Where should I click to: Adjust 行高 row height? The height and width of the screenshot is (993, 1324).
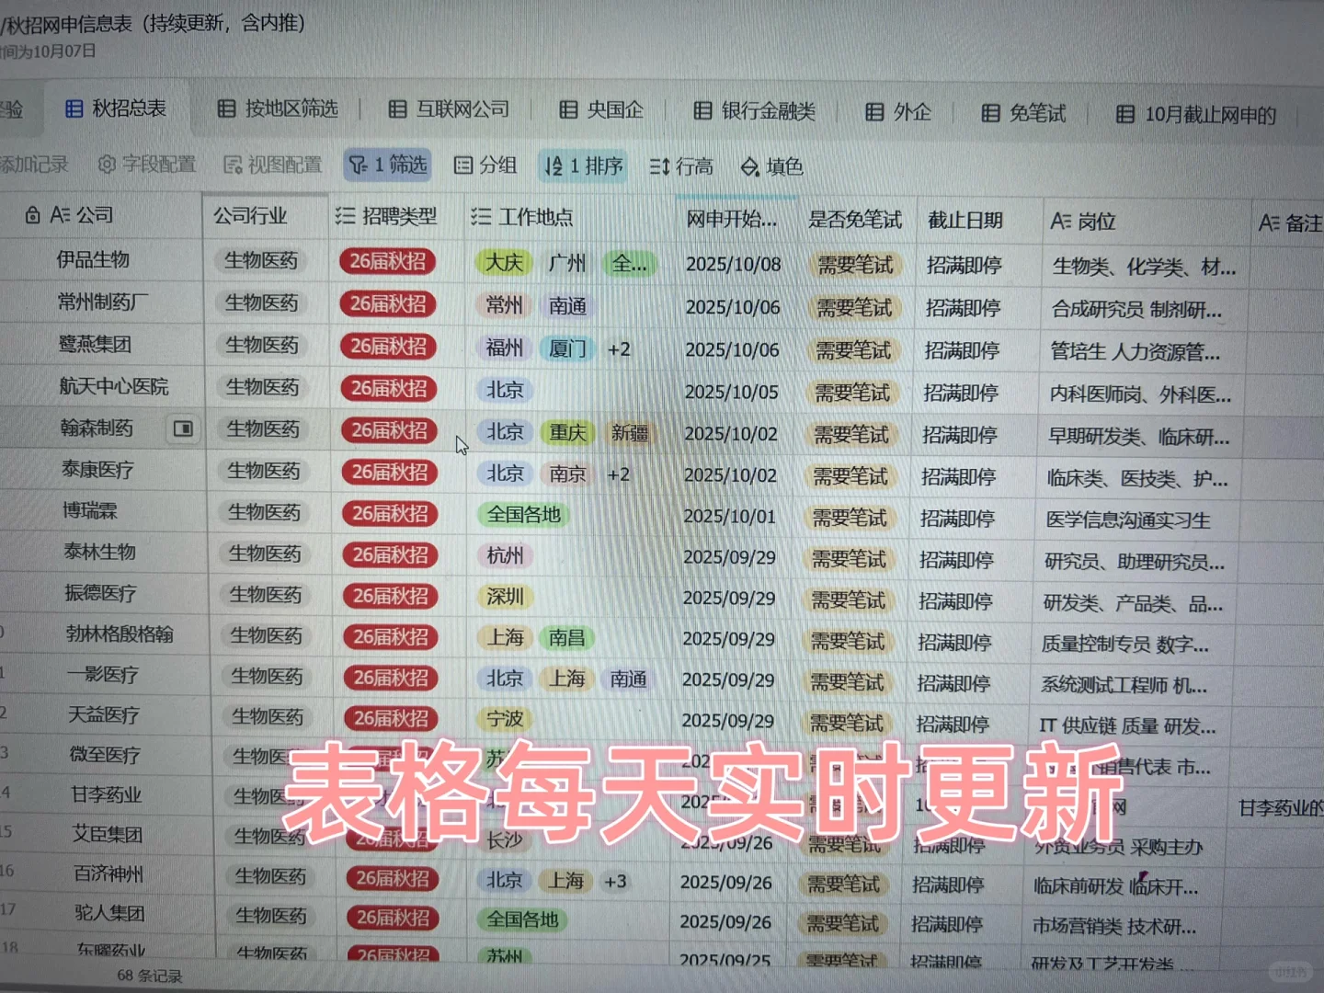pos(681,166)
